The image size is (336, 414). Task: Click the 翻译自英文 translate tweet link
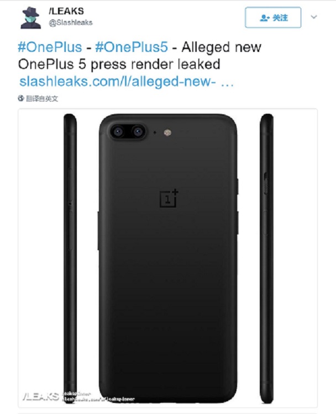coord(42,98)
